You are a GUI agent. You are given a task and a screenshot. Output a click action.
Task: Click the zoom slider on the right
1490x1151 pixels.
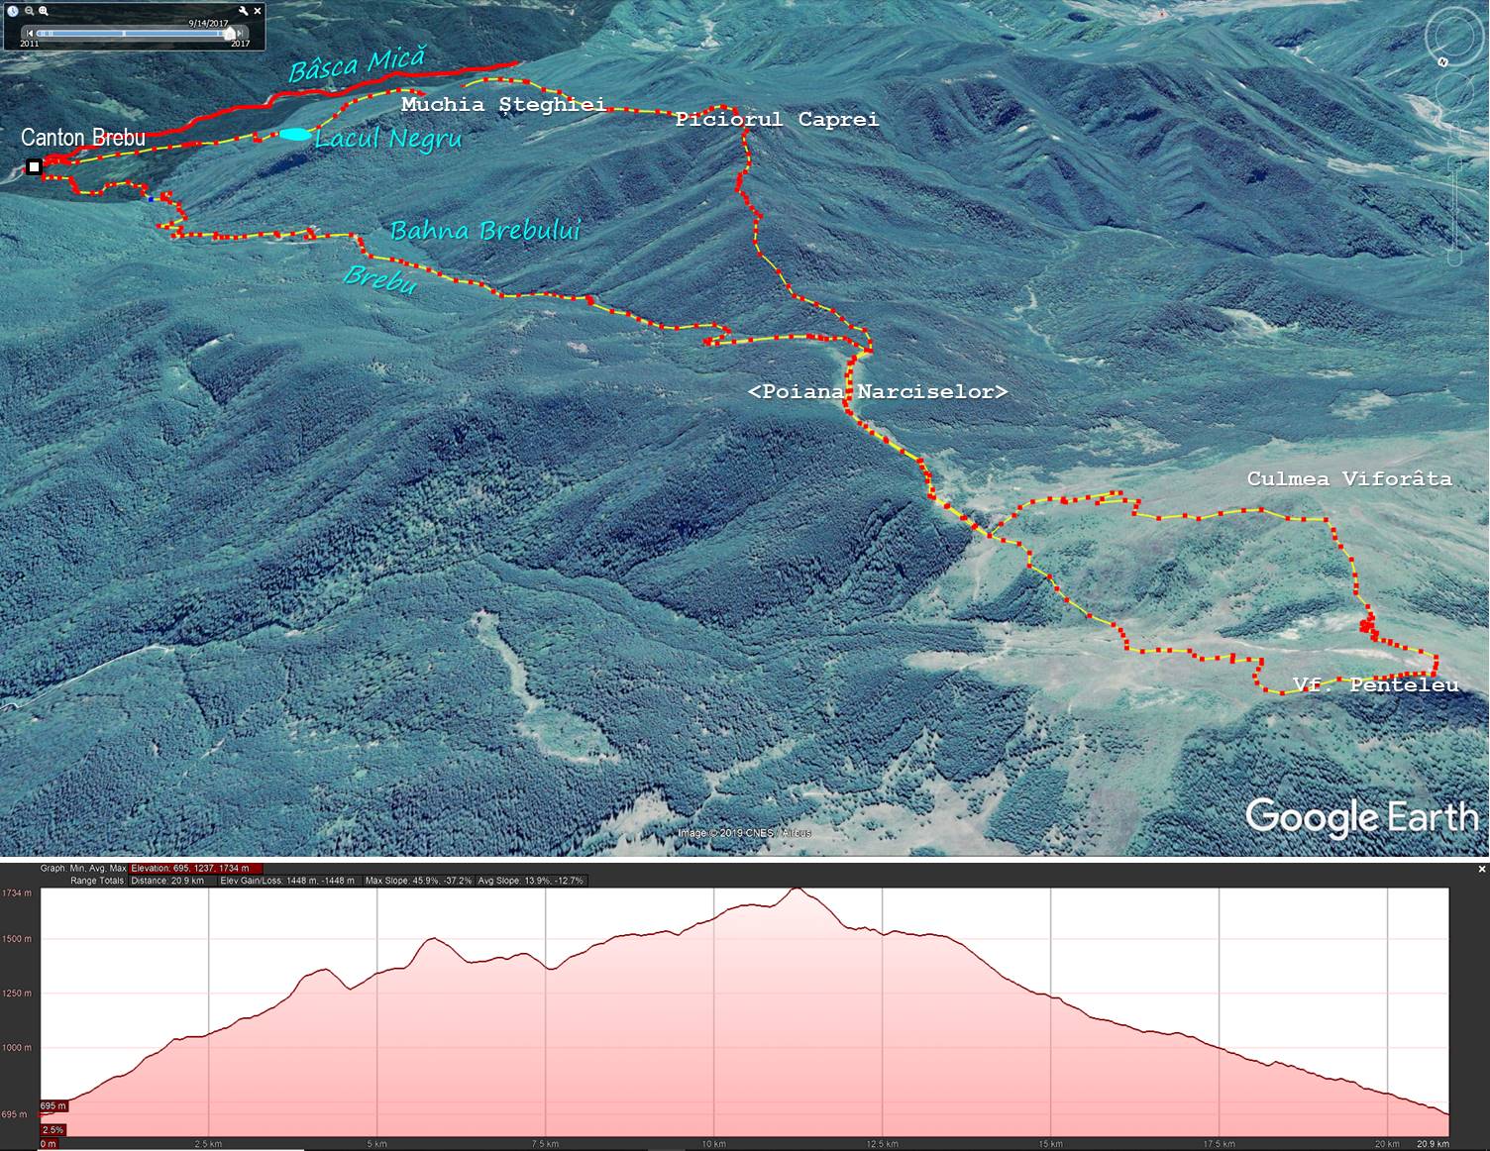point(1454,208)
